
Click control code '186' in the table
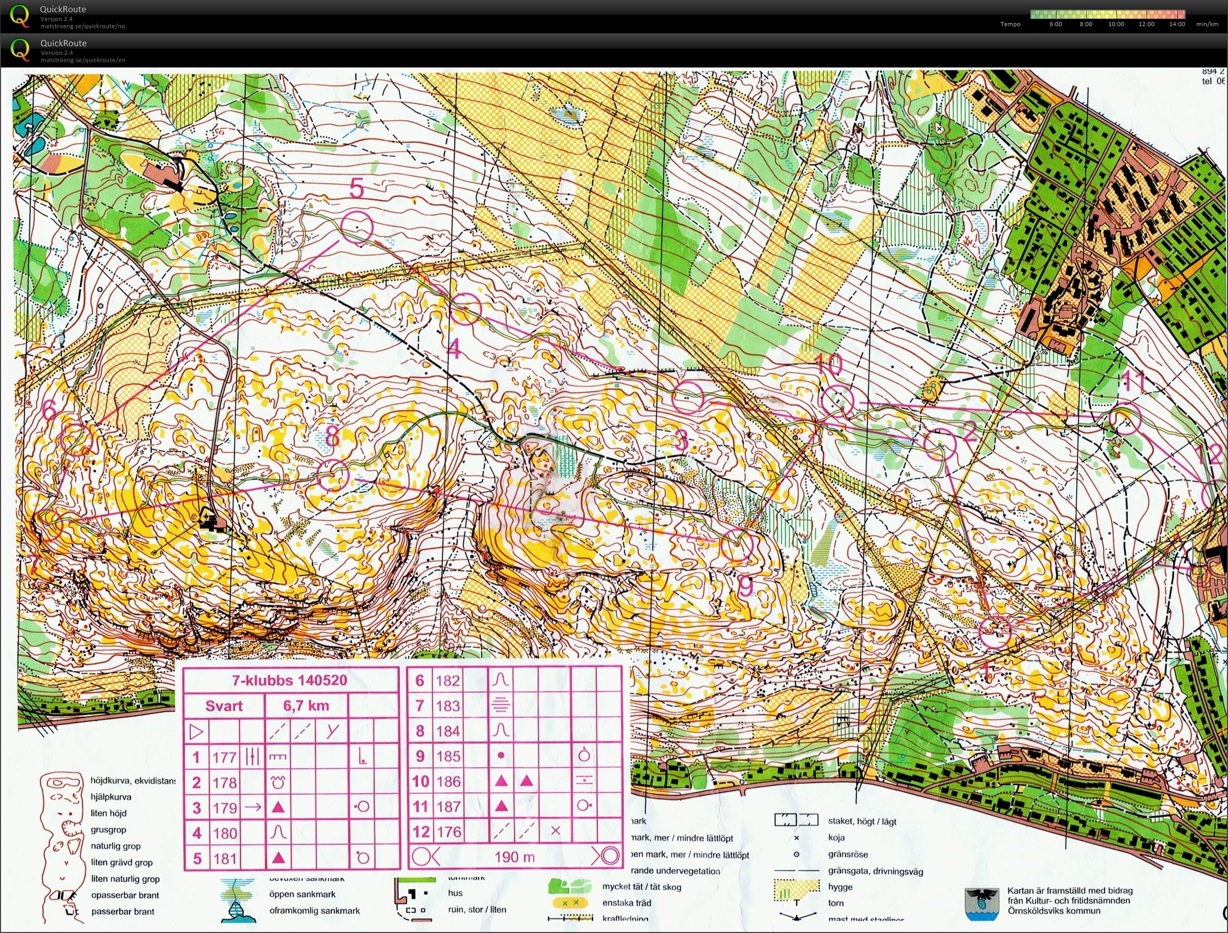pyautogui.click(x=448, y=782)
